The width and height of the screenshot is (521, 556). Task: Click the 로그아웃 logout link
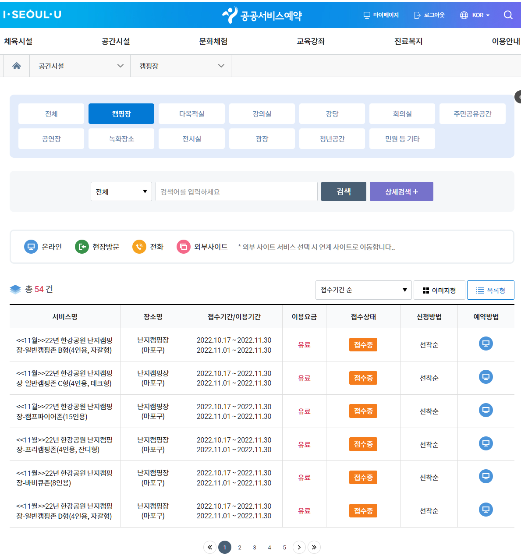tap(429, 15)
